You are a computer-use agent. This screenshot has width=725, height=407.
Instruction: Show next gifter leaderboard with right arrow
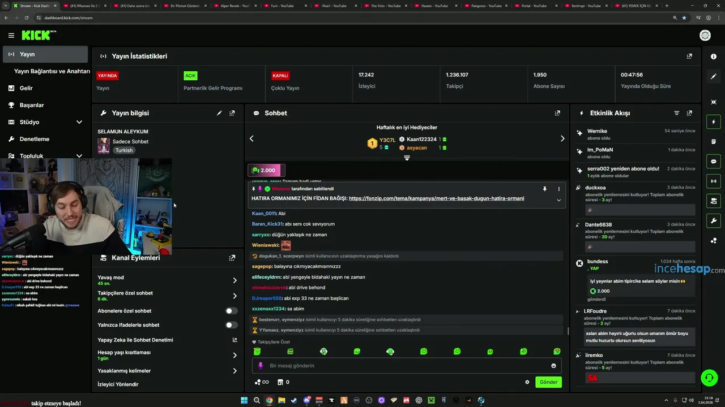pyautogui.click(x=562, y=138)
